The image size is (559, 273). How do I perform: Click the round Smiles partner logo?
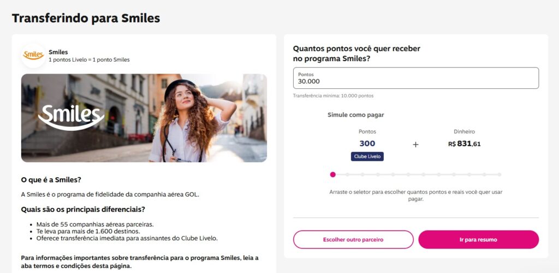pyautogui.click(x=33, y=55)
